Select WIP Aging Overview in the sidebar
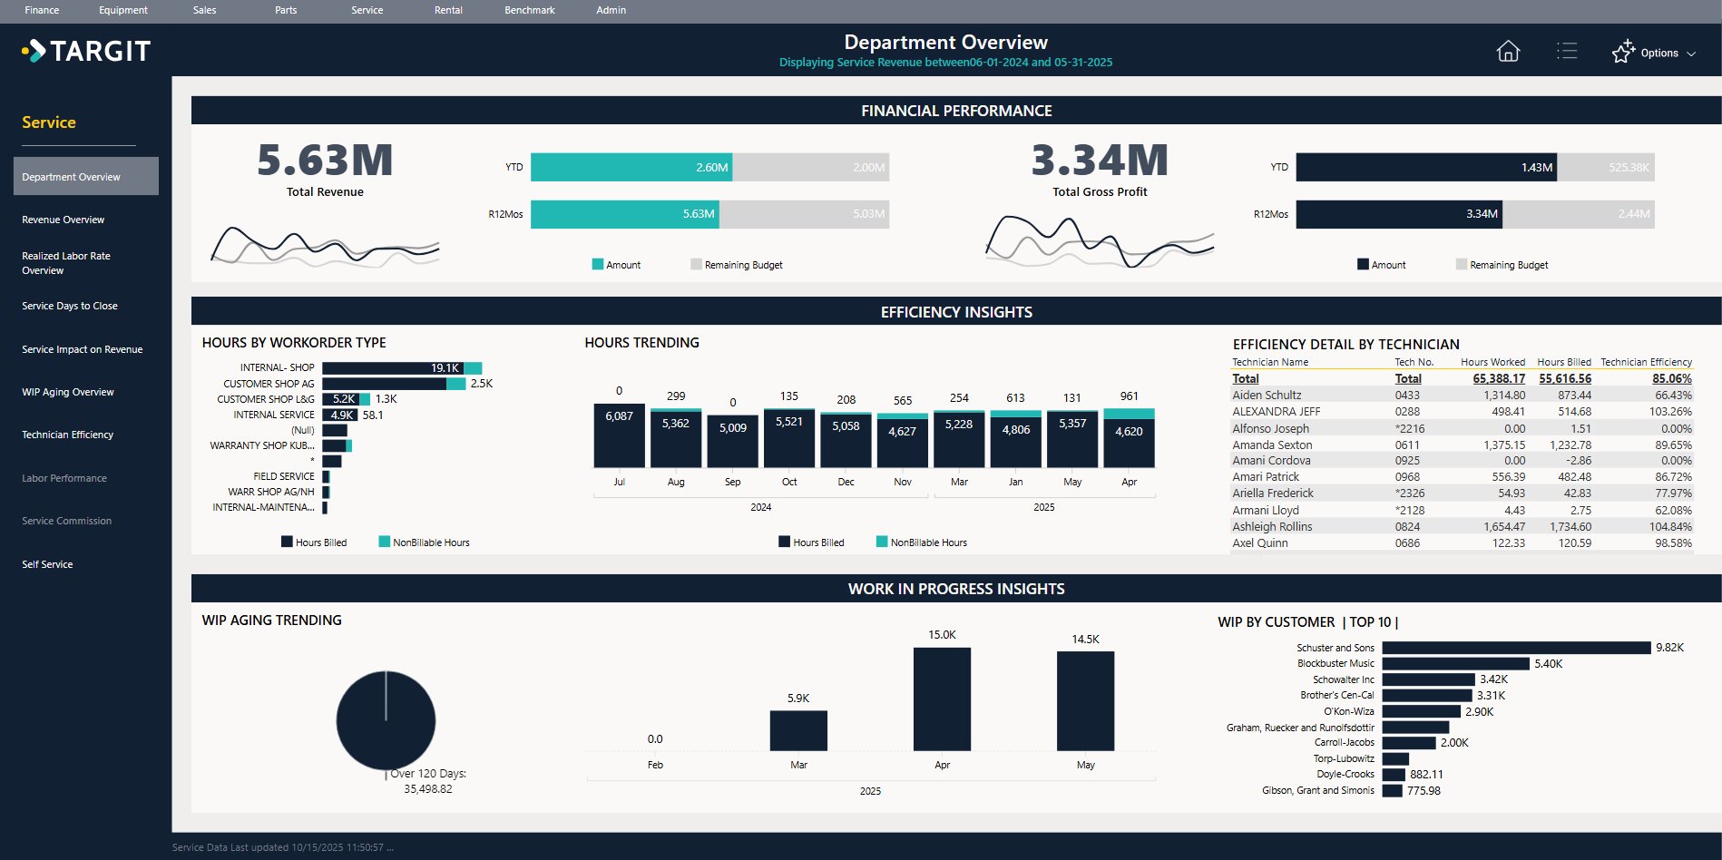Image resolution: width=1722 pixels, height=860 pixels. 68,392
